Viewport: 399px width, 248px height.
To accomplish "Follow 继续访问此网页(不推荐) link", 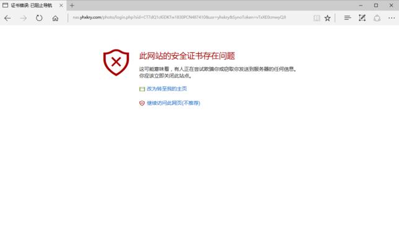I will point(173,103).
